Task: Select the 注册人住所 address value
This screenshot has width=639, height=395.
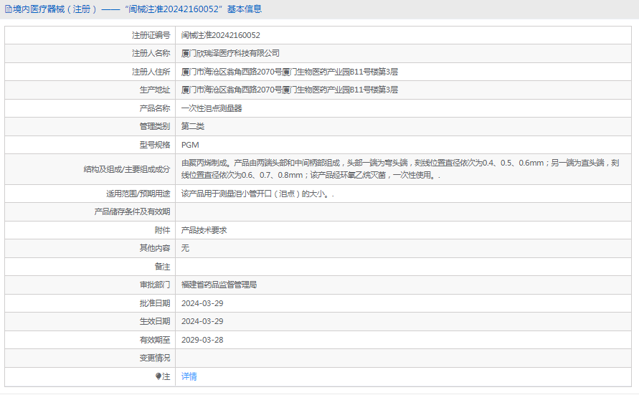Action: coord(290,72)
